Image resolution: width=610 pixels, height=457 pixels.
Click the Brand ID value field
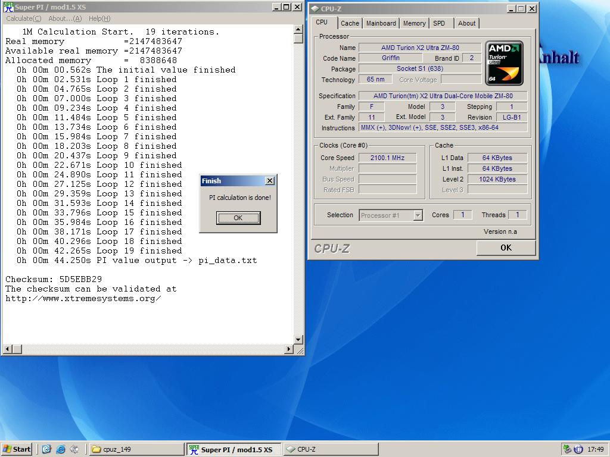[472, 58]
